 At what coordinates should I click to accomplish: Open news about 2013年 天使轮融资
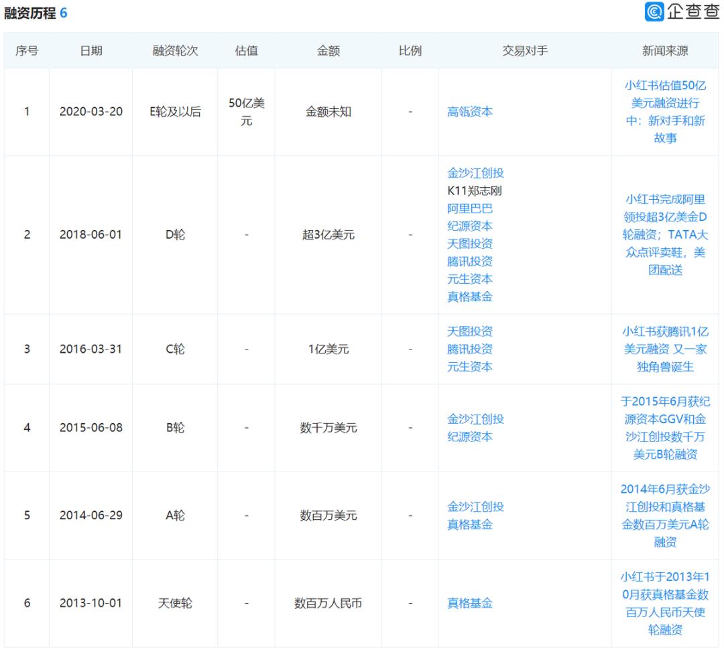[x=664, y=603]
